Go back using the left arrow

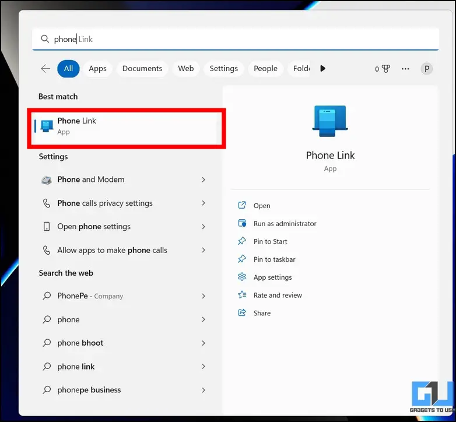pos(45,69)
